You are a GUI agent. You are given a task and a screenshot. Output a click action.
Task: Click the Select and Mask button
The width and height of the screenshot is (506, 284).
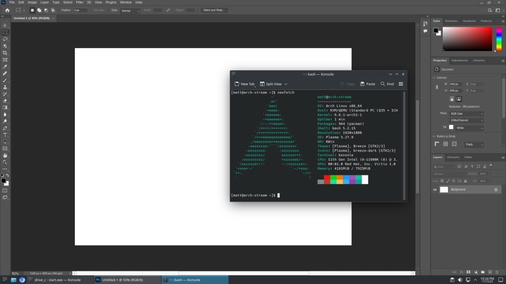coord(215,10)
